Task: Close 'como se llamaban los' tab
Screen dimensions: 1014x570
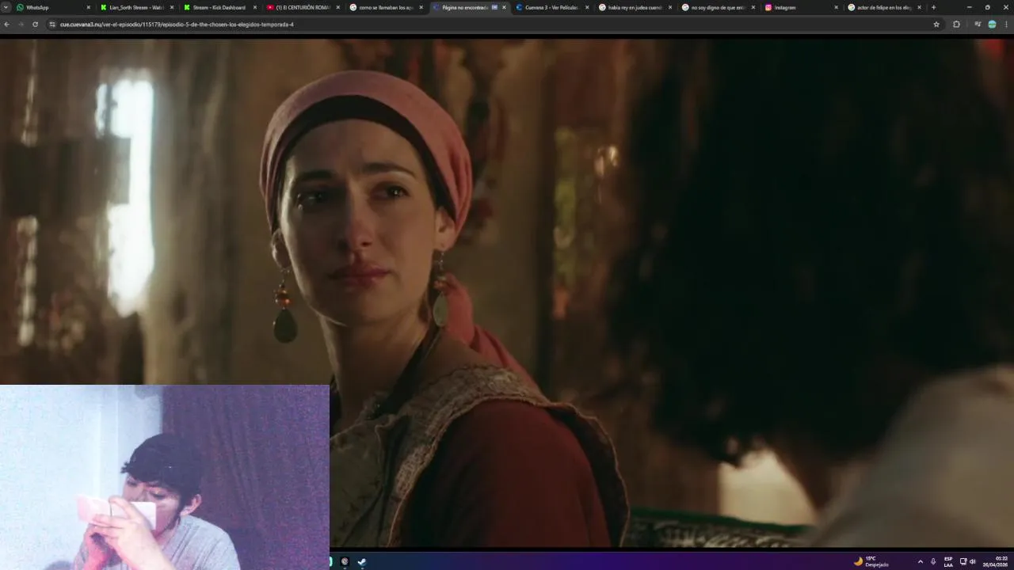Action: pos(421,7)
